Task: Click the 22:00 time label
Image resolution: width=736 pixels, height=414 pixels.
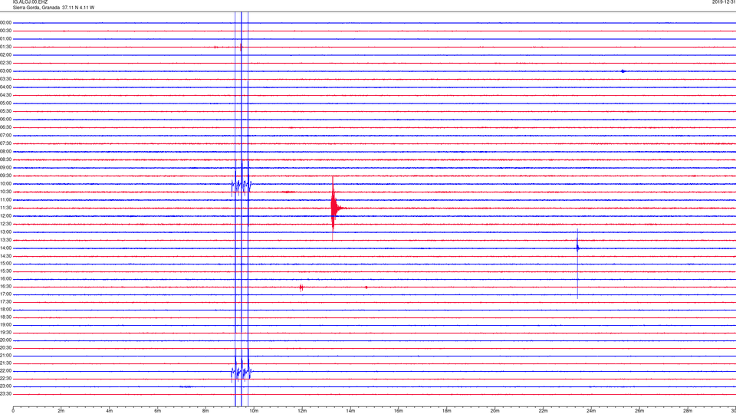Action: [5, 371]
